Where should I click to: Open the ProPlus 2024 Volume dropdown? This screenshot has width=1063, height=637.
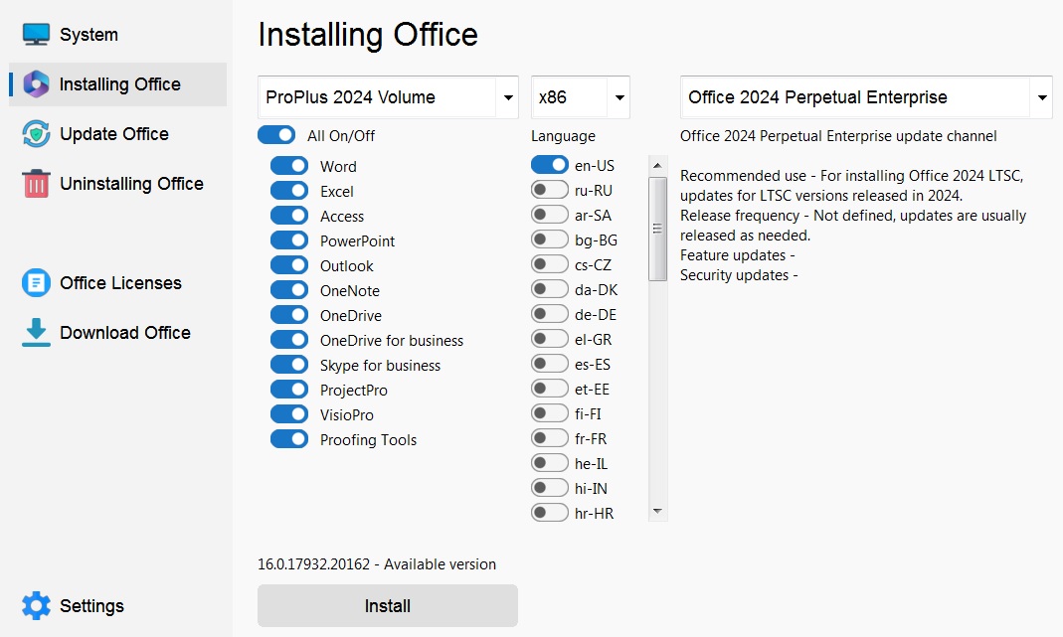(388, 97)
